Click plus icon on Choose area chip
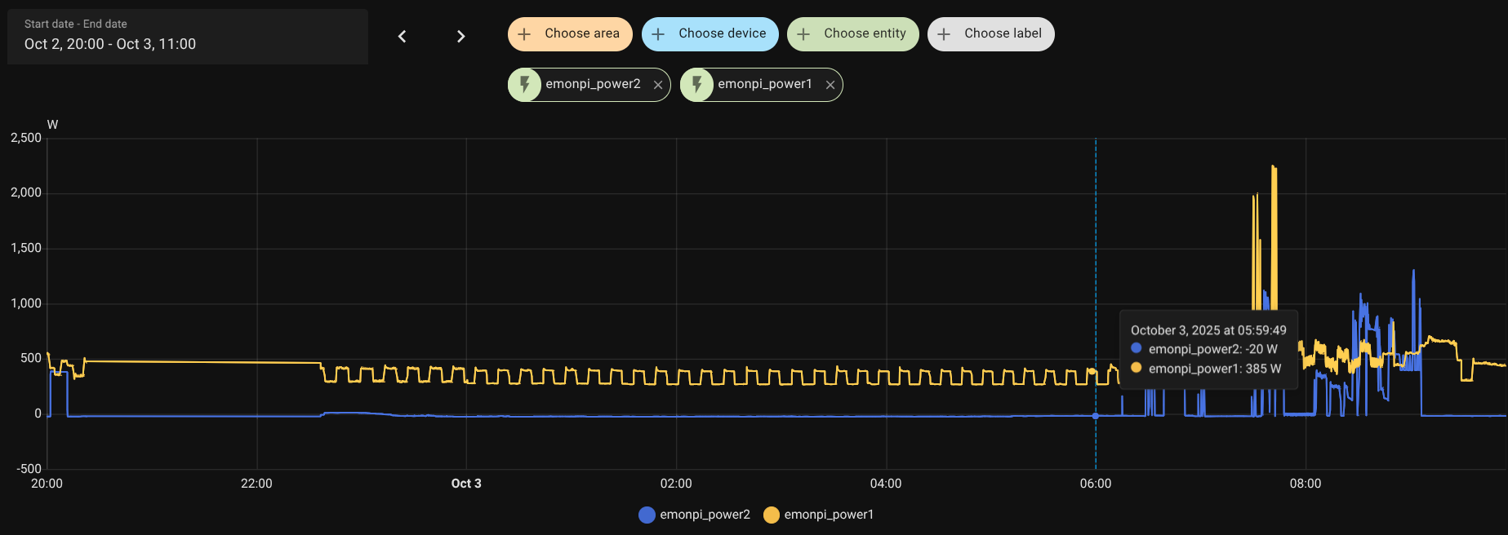This screenshot has height=535, width=1508. click(x=525, y=34)
